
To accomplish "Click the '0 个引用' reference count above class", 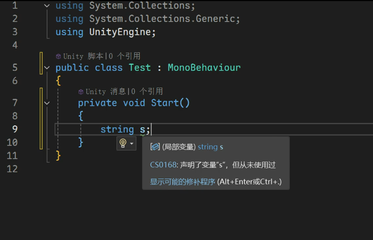I will pos(125,56).
